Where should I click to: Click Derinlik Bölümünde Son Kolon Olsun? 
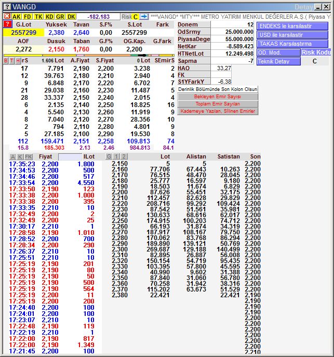218,89
